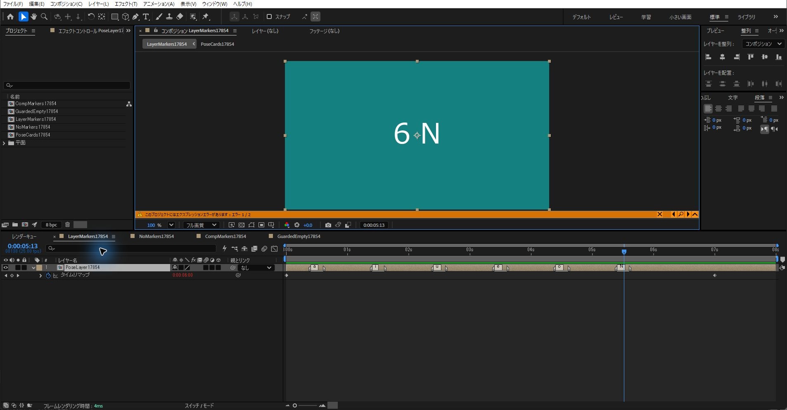This screenshot has width=787, height=410.
Task: Click the Project panel search field
Action: click(x=67, y=85)
